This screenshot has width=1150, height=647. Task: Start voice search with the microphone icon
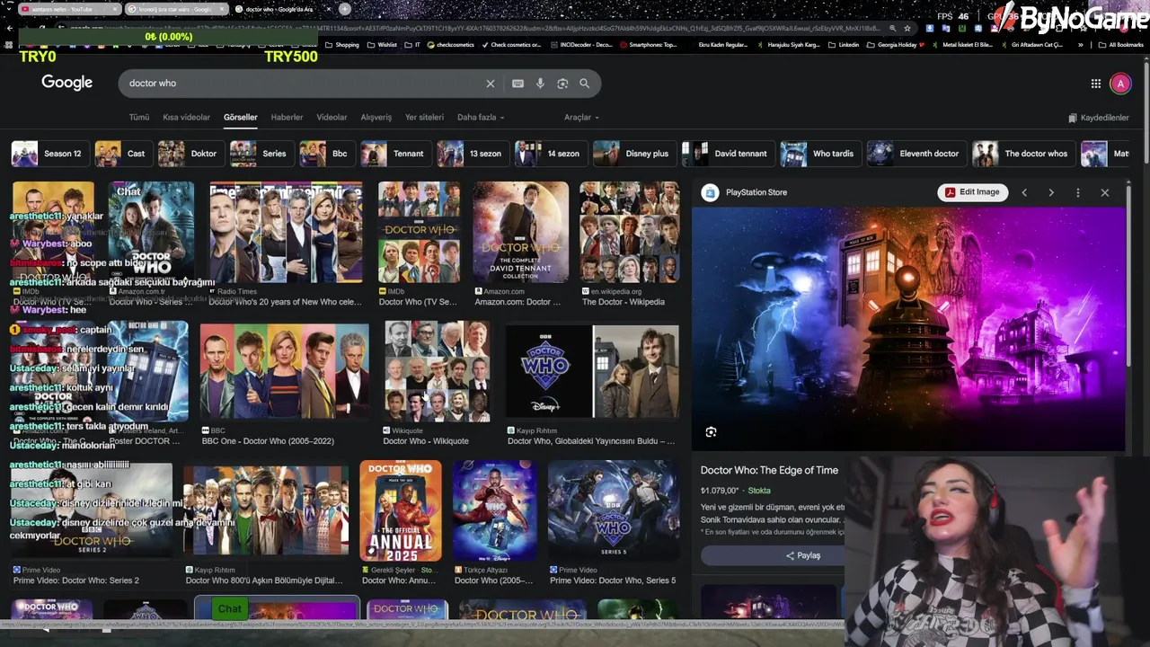click(x=540, y=84)
